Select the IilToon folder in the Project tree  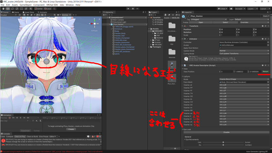click(x=157, y=40)
